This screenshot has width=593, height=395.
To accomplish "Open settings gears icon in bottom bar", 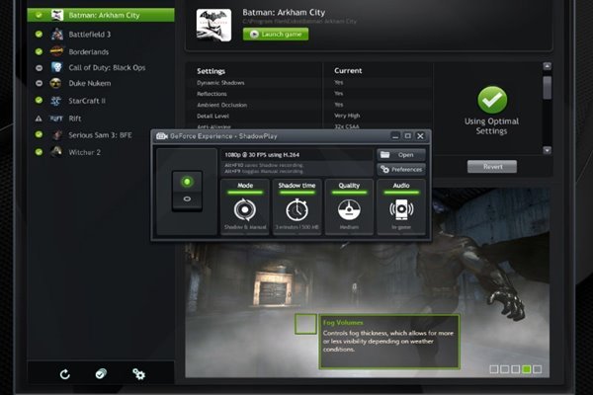I will [x=138, y=374].
